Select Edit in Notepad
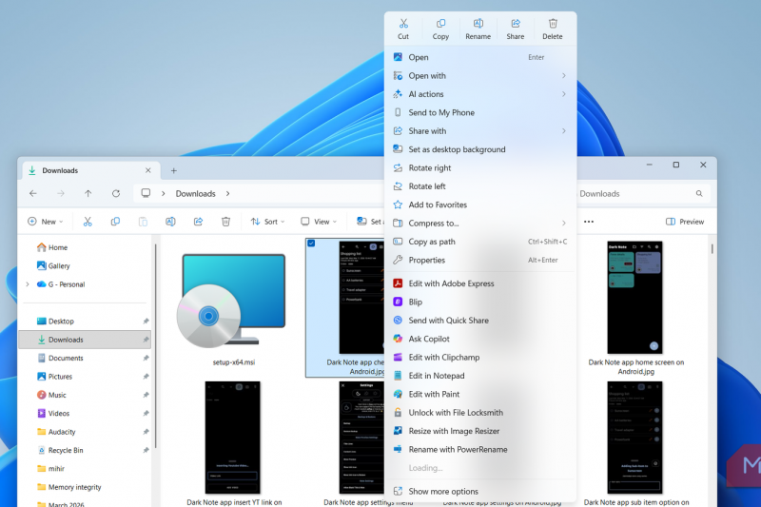761x507 pixels. pyautogui.click(x=480, y=376)
